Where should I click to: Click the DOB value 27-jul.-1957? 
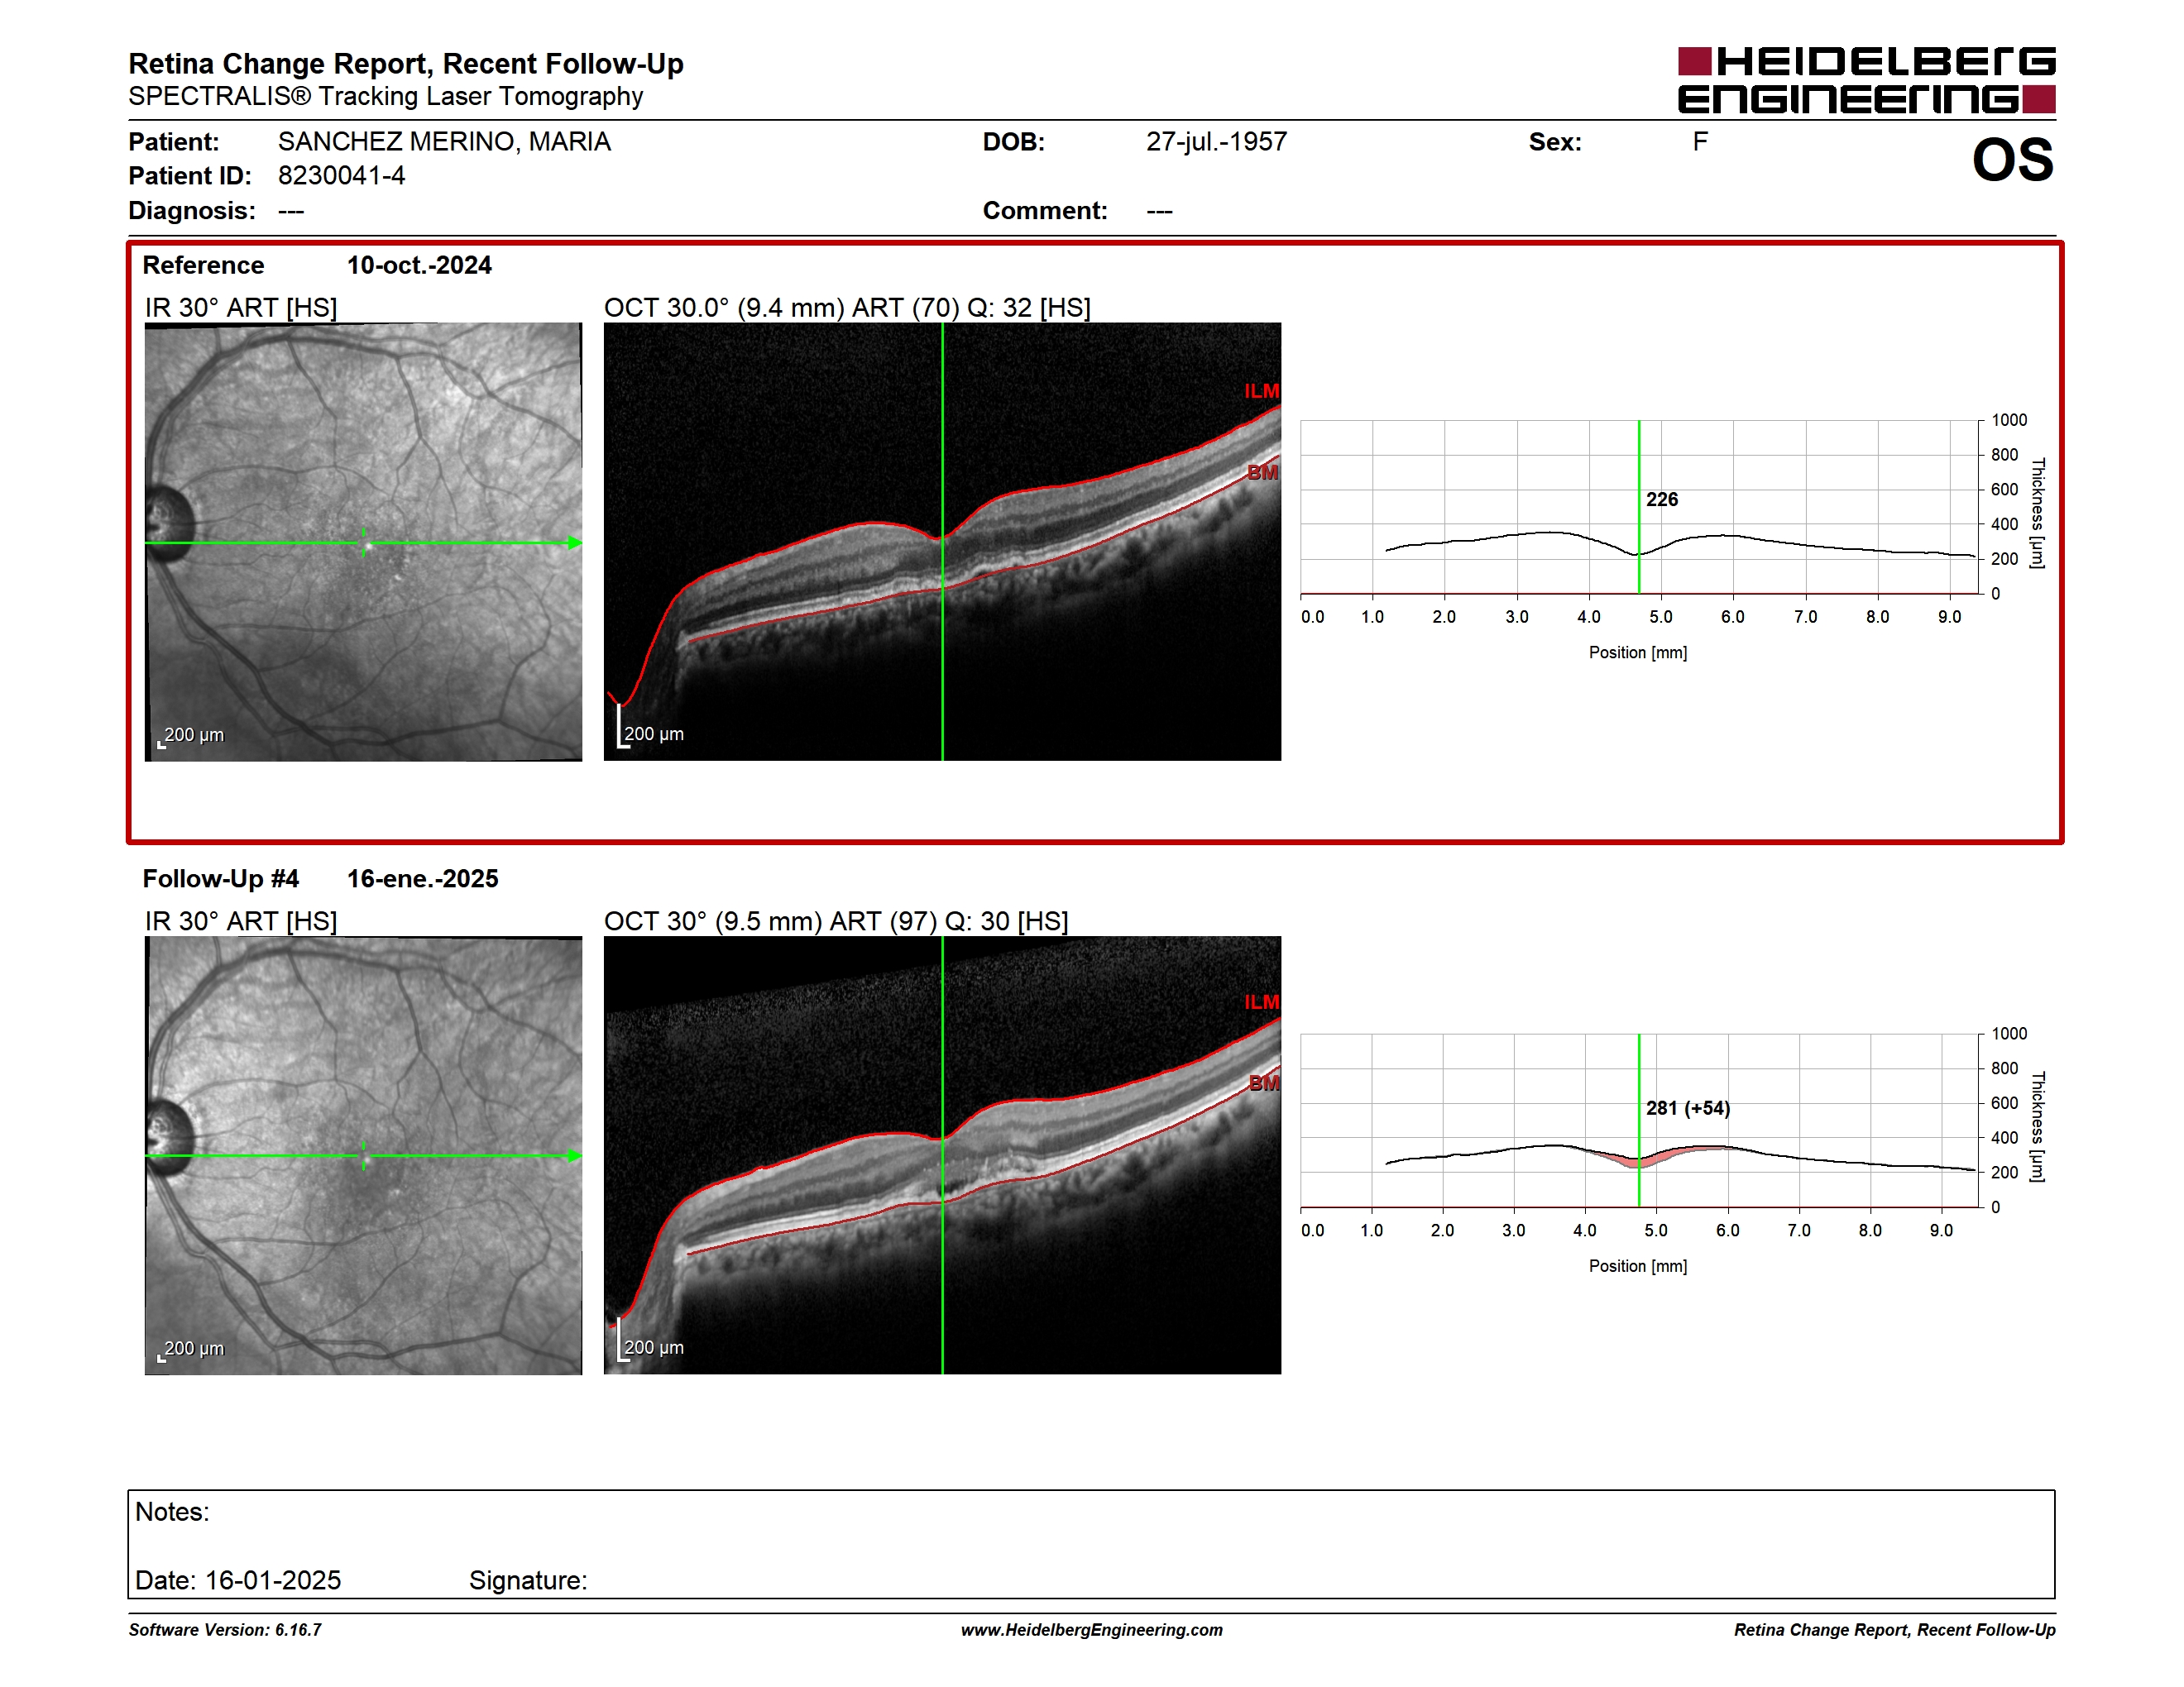click(1216, 142)
